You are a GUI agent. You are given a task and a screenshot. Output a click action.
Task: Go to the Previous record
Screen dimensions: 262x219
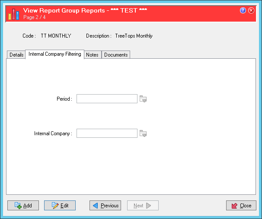(x=105, y=206)
